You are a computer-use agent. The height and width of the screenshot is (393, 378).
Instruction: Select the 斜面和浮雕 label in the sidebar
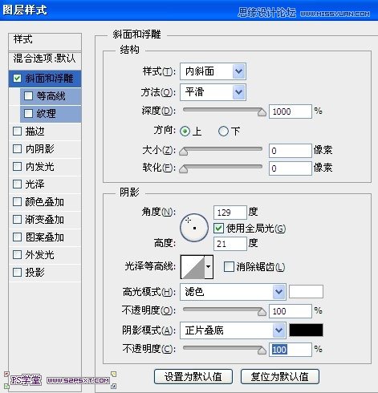tap(50, 79)
